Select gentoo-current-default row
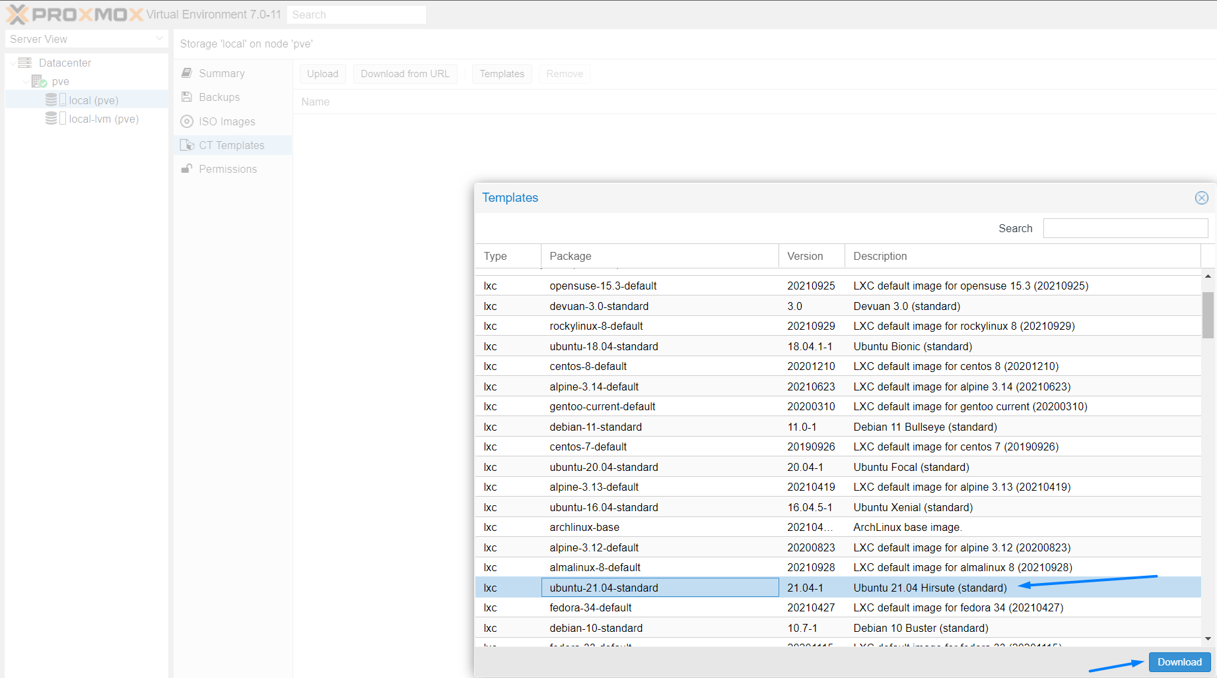Screen dimensions: 1217x678 838,406
